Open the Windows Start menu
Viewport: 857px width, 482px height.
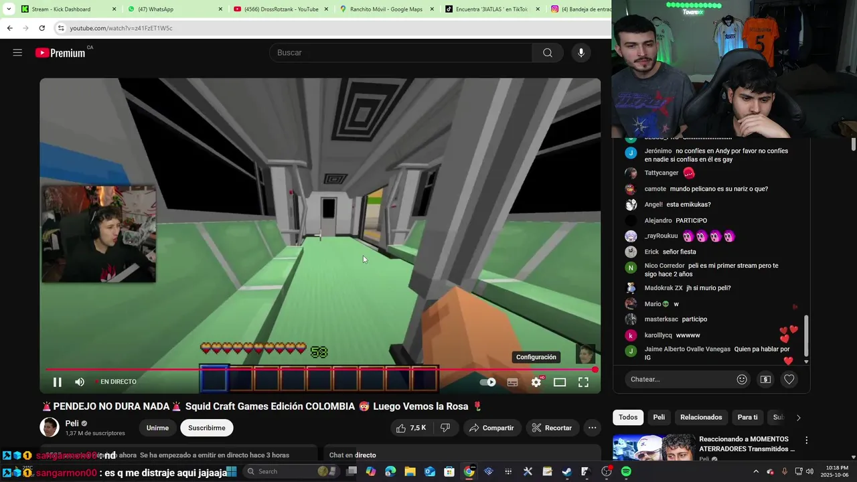coord(231,471)
